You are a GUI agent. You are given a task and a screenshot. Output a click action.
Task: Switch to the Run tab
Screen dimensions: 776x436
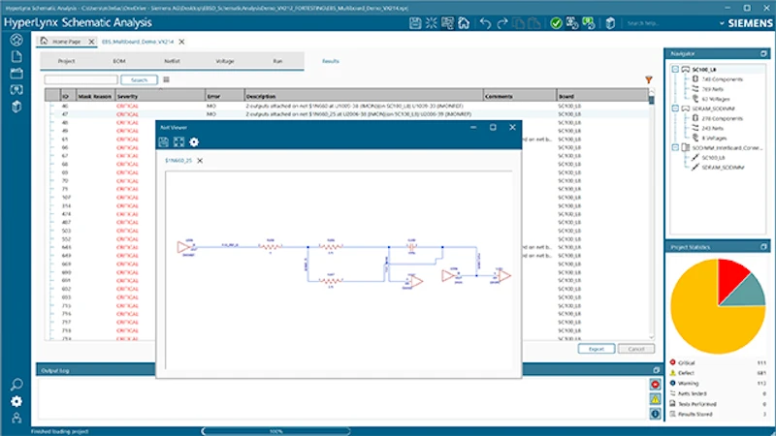pyautogui.click(x=277, y=61)
